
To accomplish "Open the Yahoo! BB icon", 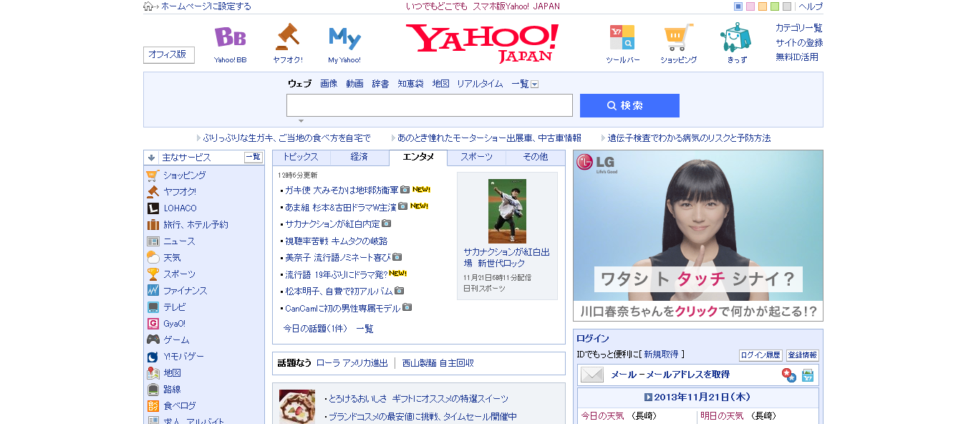I will [230, 37].
